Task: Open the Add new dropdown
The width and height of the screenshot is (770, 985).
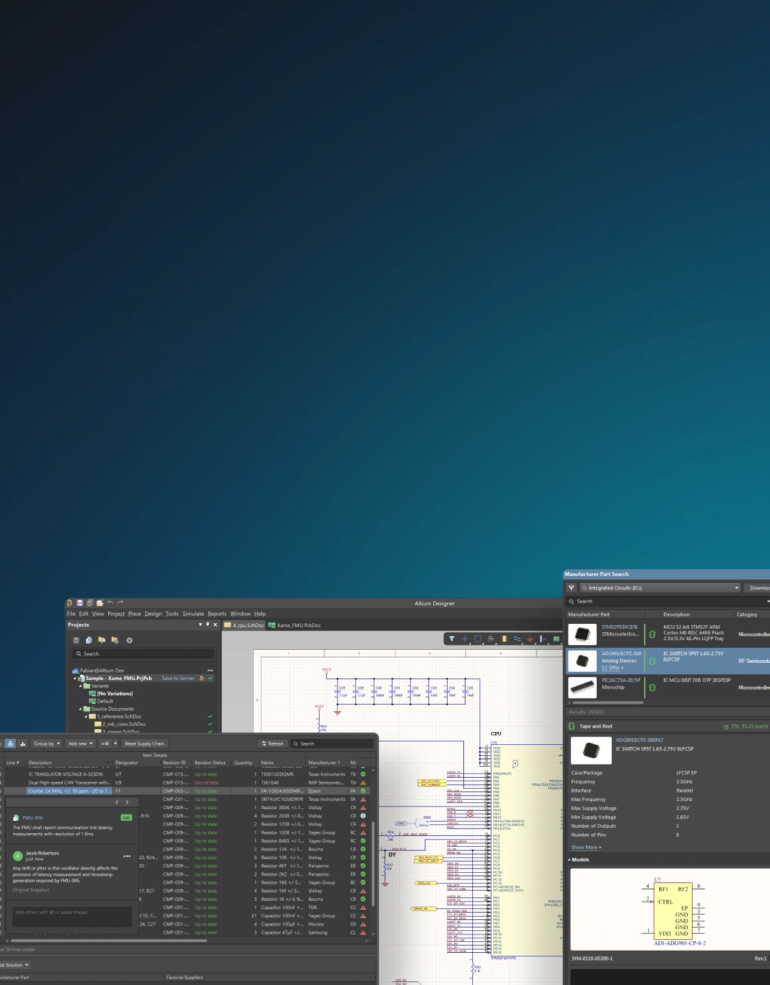Action: [x=80, y=744]
